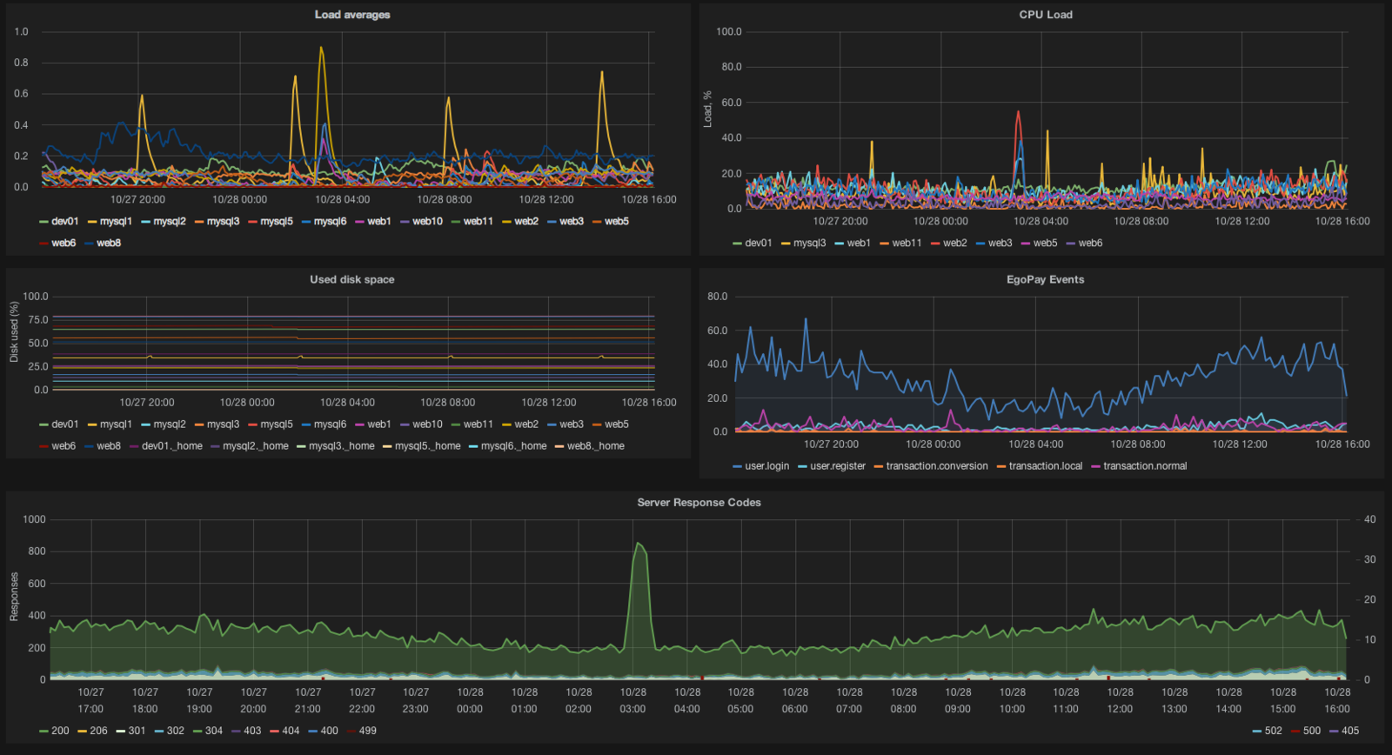Screen dimensions: 1392x755
Task: Open the CPU Load panel title menu
Action: [1046, 15]
